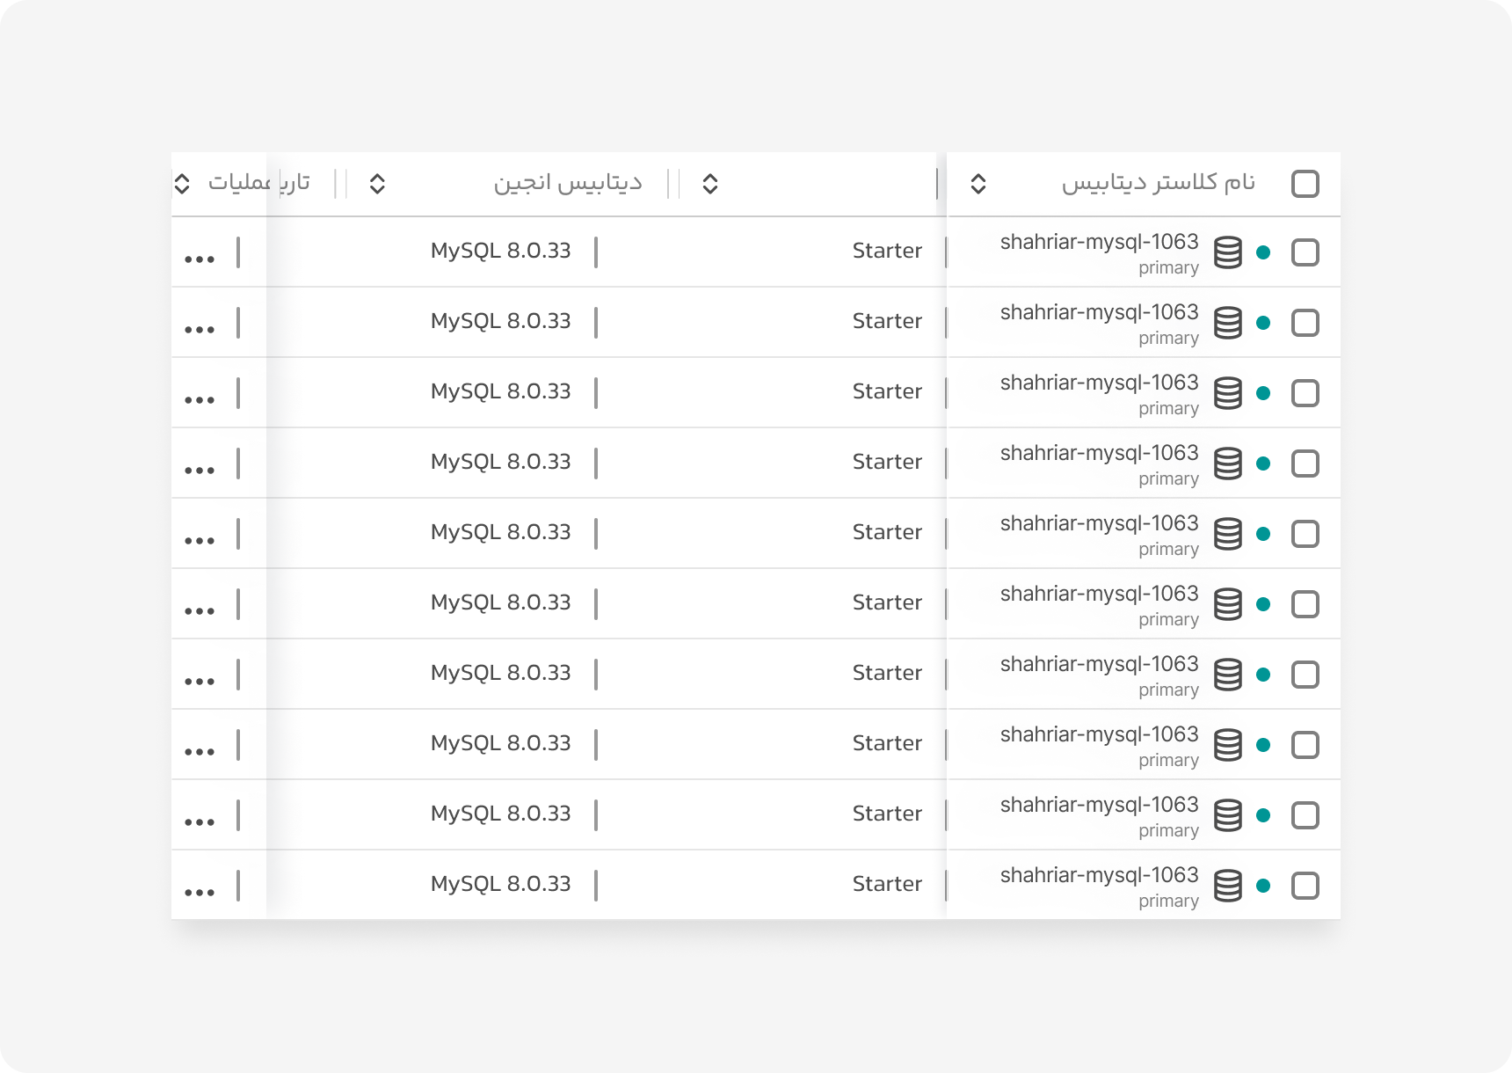Screen dimensions: 1512x1073
Task: Click database stack icon in fifth row
Action: pyautogui.click(x=1228, y=534)
